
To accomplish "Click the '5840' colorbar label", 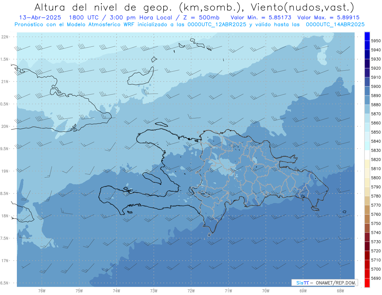I will (x=376, y=141).
